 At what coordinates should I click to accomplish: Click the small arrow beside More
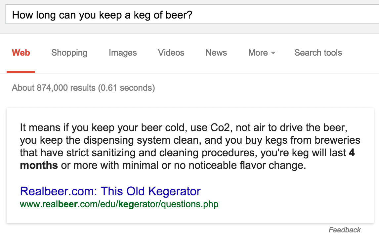pos(273,53)
